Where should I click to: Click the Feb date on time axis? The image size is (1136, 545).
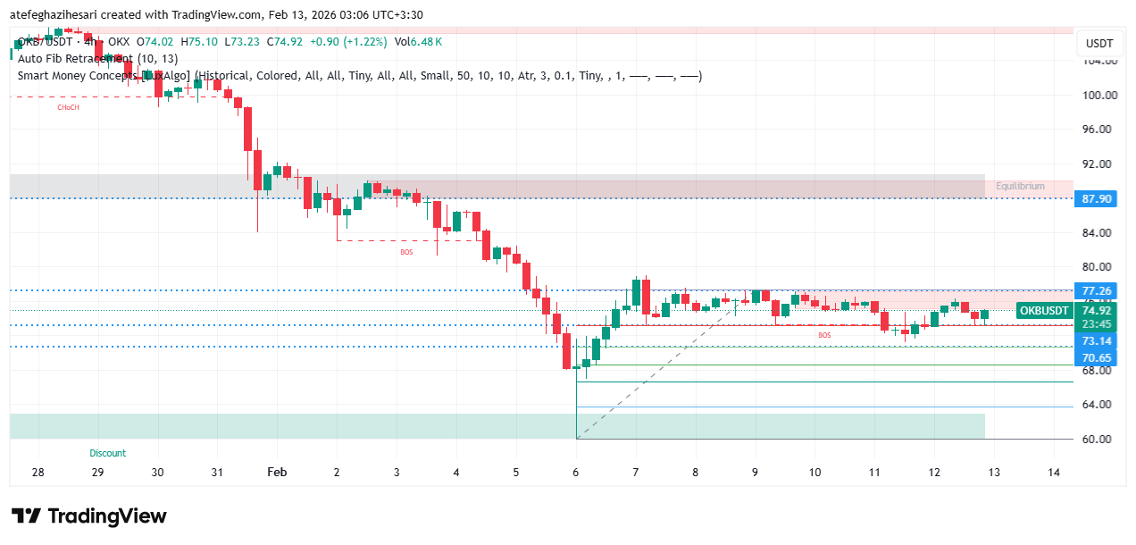tap(277, 472)
